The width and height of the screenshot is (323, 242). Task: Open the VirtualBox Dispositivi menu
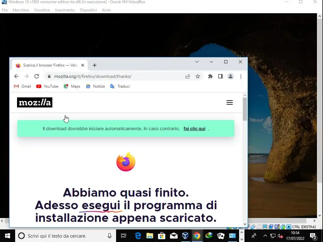[88, 10]
